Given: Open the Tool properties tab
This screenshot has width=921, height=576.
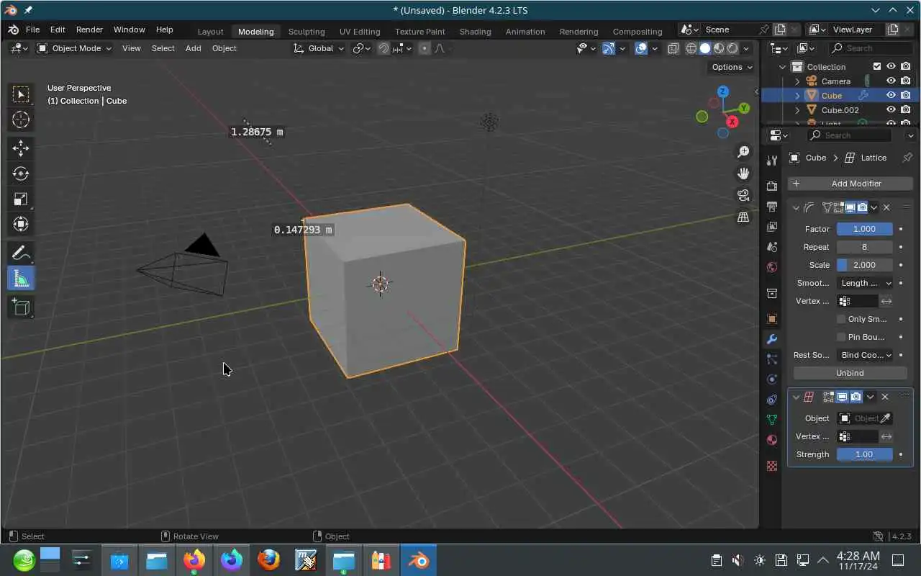Looking at the screenshot, I should point(772,160).
